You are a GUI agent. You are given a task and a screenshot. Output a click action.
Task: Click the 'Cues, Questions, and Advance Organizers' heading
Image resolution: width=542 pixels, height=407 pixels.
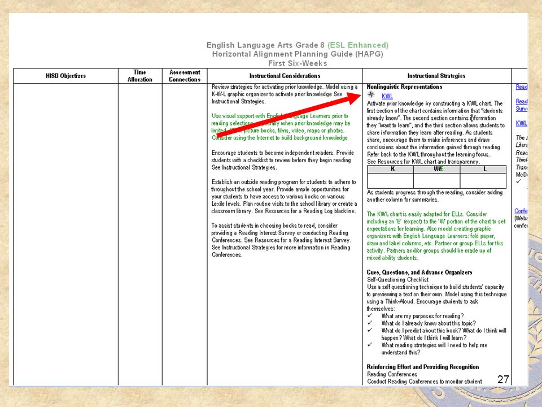coord(419,272)
